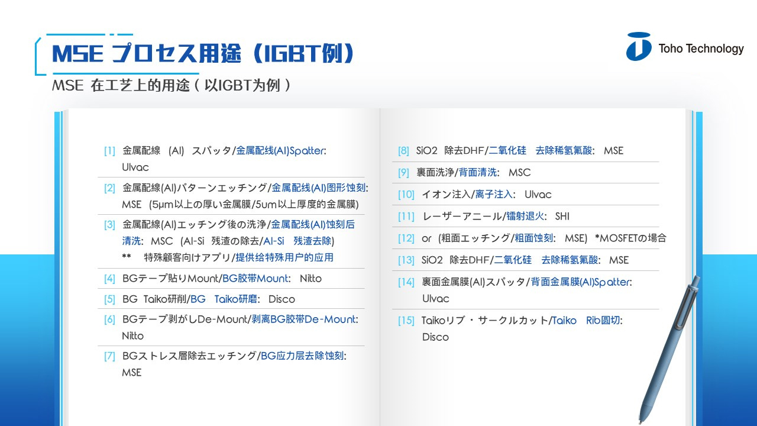Click the Ulvac label under item [14]

(x=435, y=299)
